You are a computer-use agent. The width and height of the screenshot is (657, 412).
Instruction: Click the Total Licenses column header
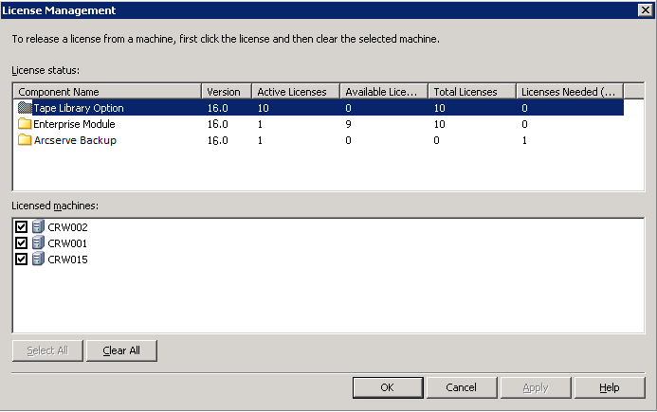tap(472, 92)
